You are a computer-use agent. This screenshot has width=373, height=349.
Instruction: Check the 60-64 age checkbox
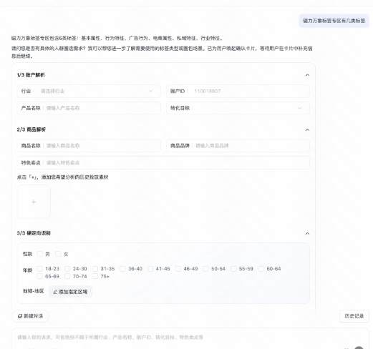pos(261,269)
